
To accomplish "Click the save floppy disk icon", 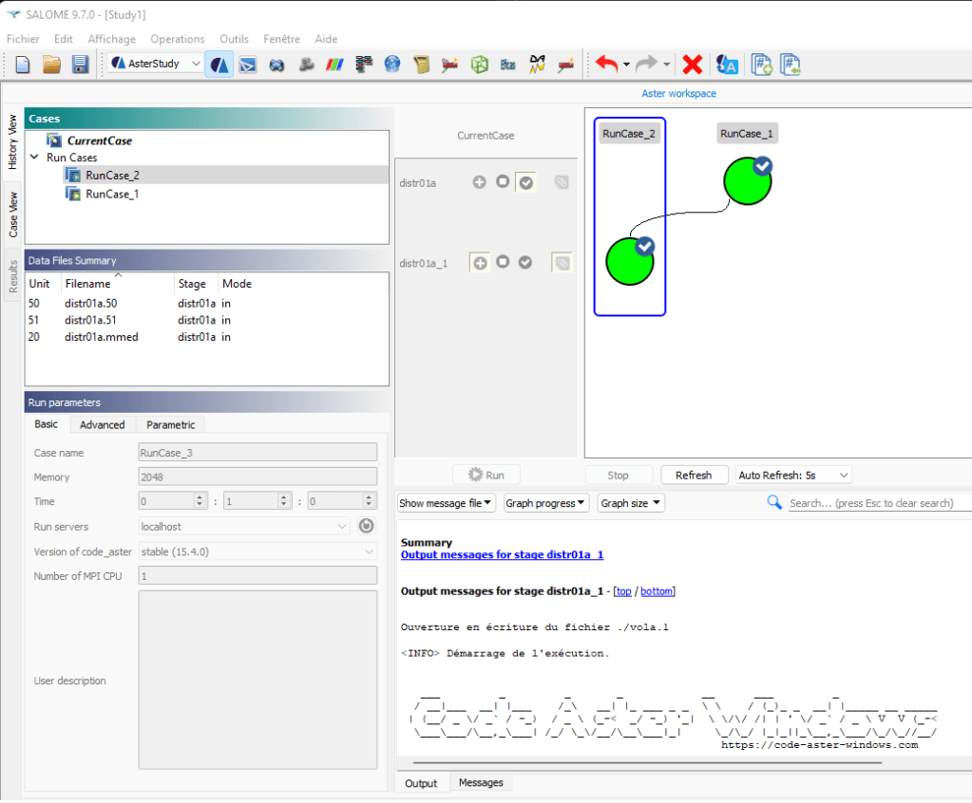I will [81, 65].
